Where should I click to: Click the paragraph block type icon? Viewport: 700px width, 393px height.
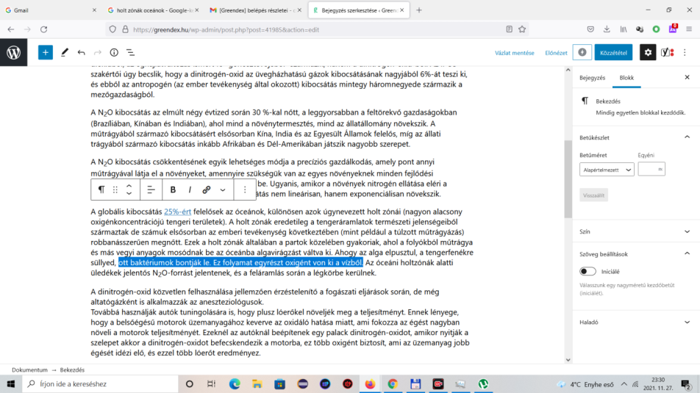click(101, 190)
